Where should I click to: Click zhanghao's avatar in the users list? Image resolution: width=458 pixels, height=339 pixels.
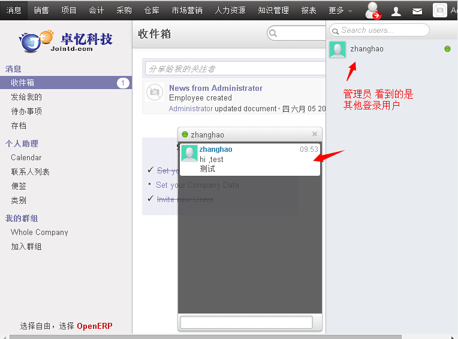click(338, 49)
